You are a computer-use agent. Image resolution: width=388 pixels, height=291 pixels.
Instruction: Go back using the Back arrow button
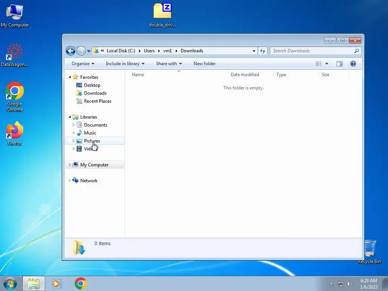click(x=70, y=51)
